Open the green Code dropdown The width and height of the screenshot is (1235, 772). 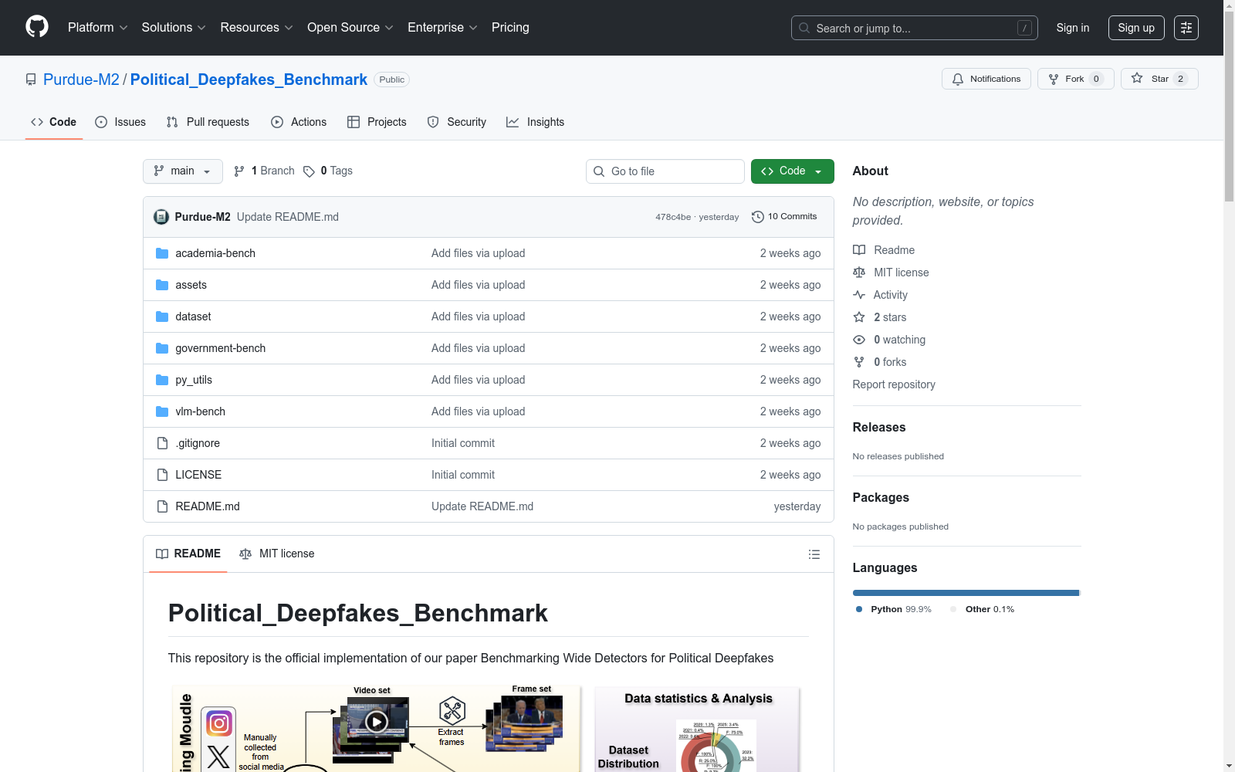[792, 171]
